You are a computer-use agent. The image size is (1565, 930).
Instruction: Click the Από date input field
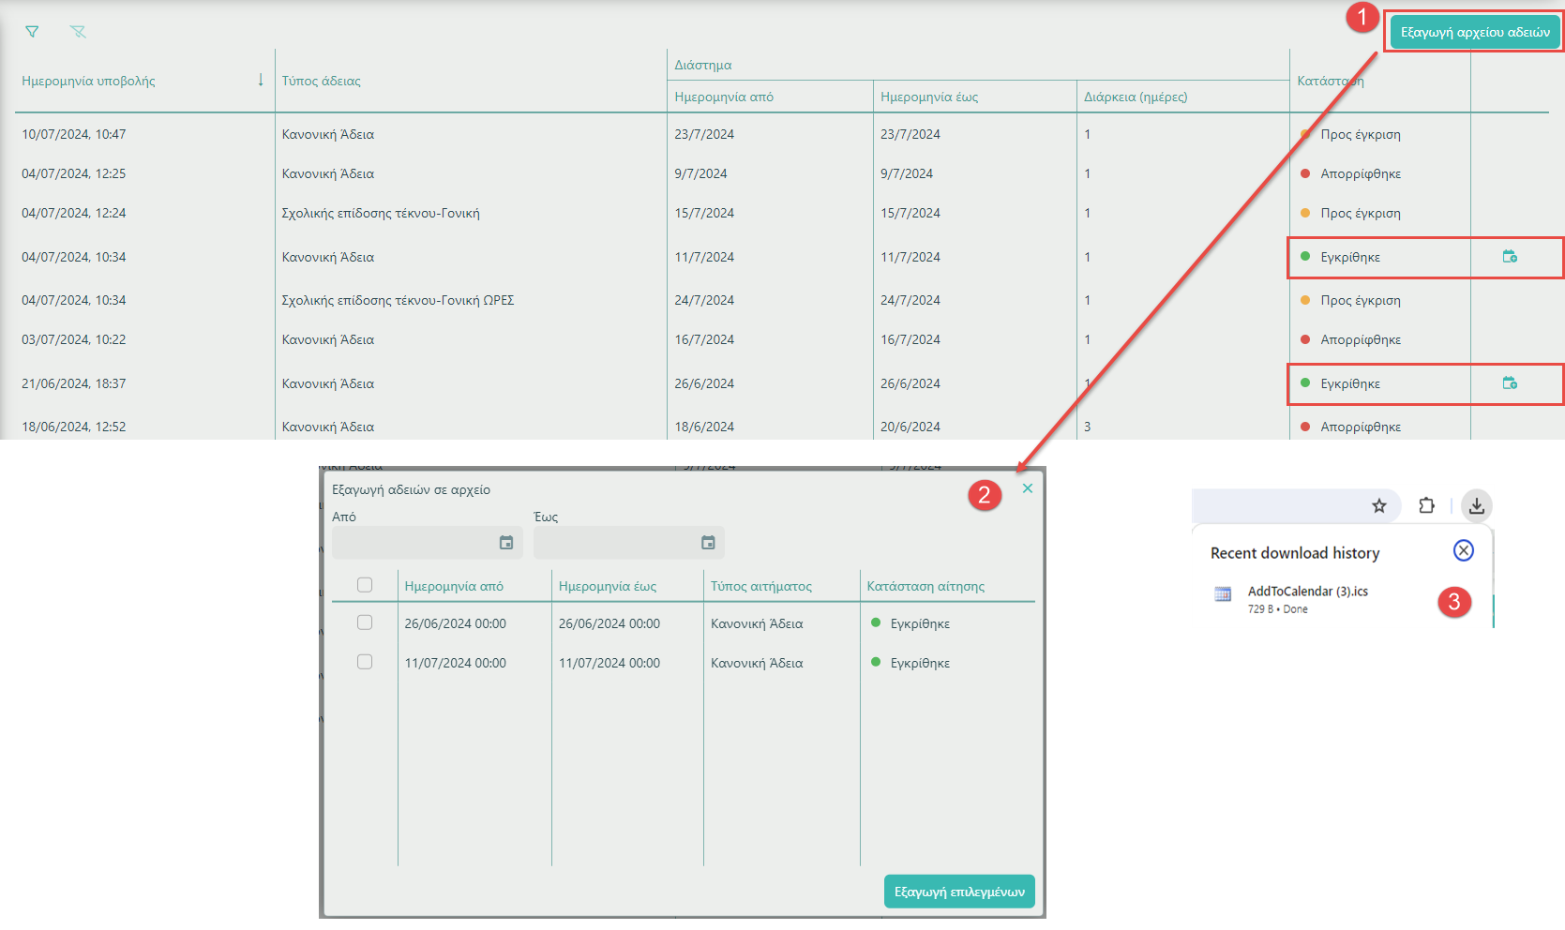click(428, 543)
